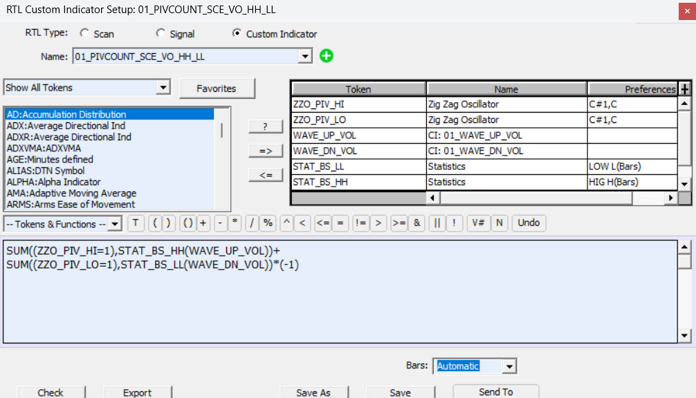Click the WAVE_UP_VOL token cell
The width and height of the screenshot is (696, 398).
click(x=358, y=135)
